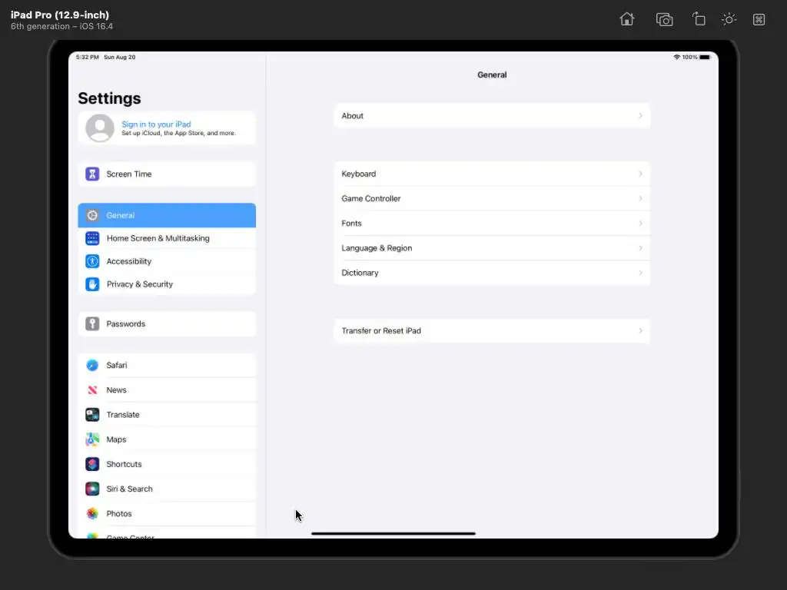787x590 pixels.
Task: Open Home Screen & Multitasking settings
Action: click(x=167, y=238)
